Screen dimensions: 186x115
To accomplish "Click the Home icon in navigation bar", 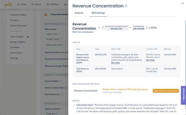I will click(18, 4).
